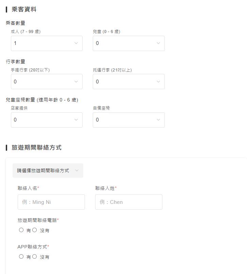This screenshot has width=247, height=274.
Task: Click chevron on 旅遊期間聯絡方式 selector
Action: tap(77, 171)
